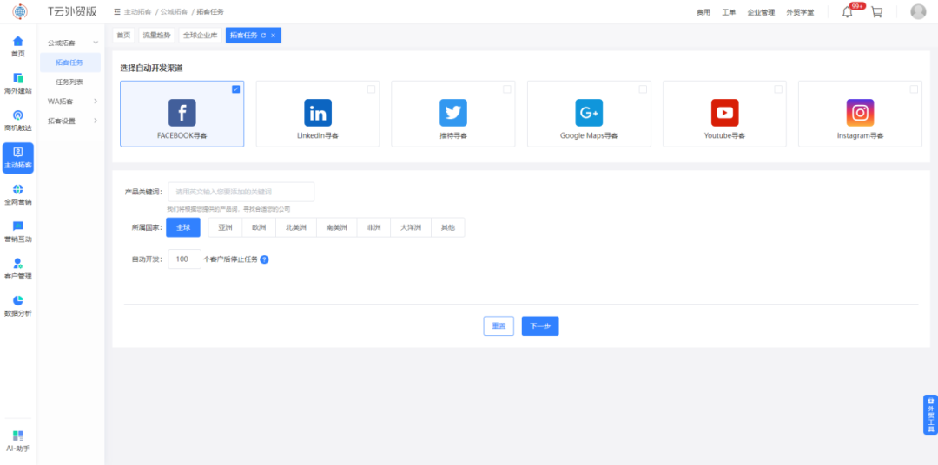Open 客户管理 sidebar section
The height and width of the screenshot is (465, 938).
(x=18, y=268)
